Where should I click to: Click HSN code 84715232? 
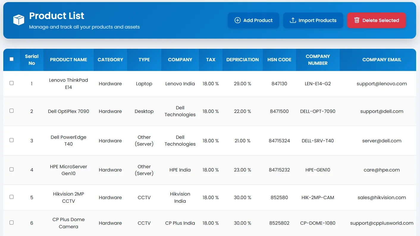pyautogui.click(x=279, y=170)
